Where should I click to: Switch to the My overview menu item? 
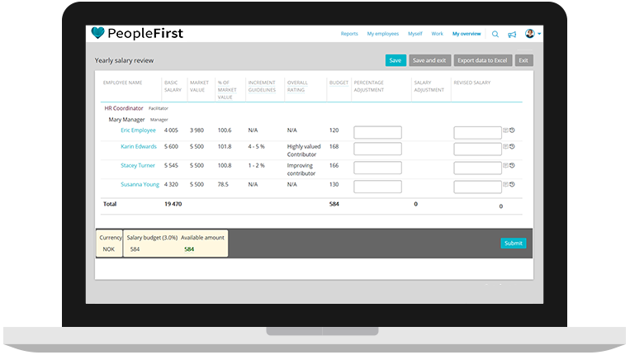[467, 34]
